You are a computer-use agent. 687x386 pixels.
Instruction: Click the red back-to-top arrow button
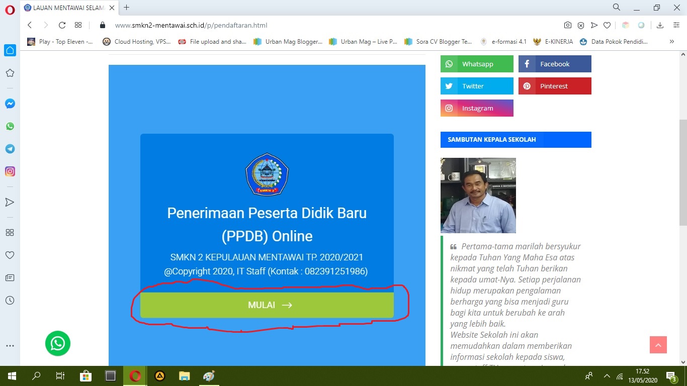point(658,345)
